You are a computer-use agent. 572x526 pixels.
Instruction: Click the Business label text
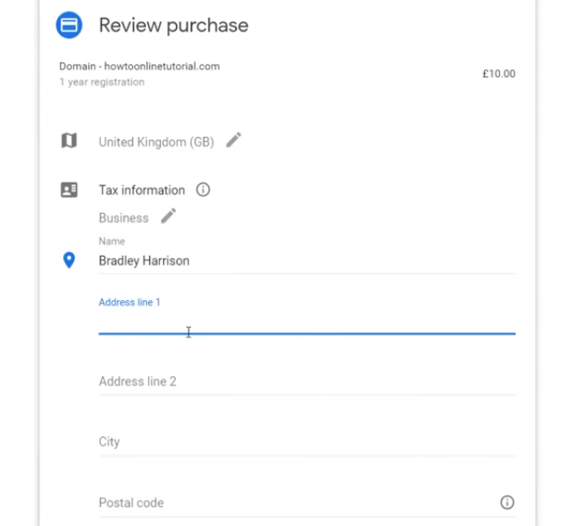124,218
